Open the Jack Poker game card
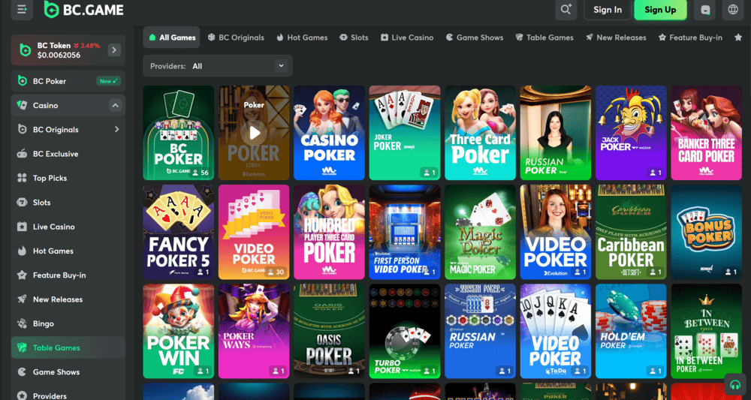This screenshot has height=400, width=751. pos(631,133)
